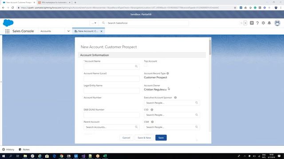The width and height of the screenshot is (284, 159).
Task: Toggle the Top Account checkbox
Action: [146, 66]
